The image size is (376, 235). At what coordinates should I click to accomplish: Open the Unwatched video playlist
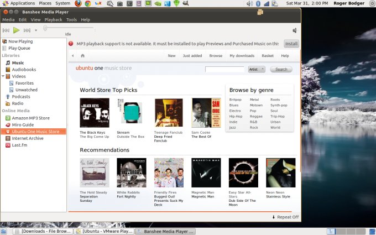(x=27, y=90)
